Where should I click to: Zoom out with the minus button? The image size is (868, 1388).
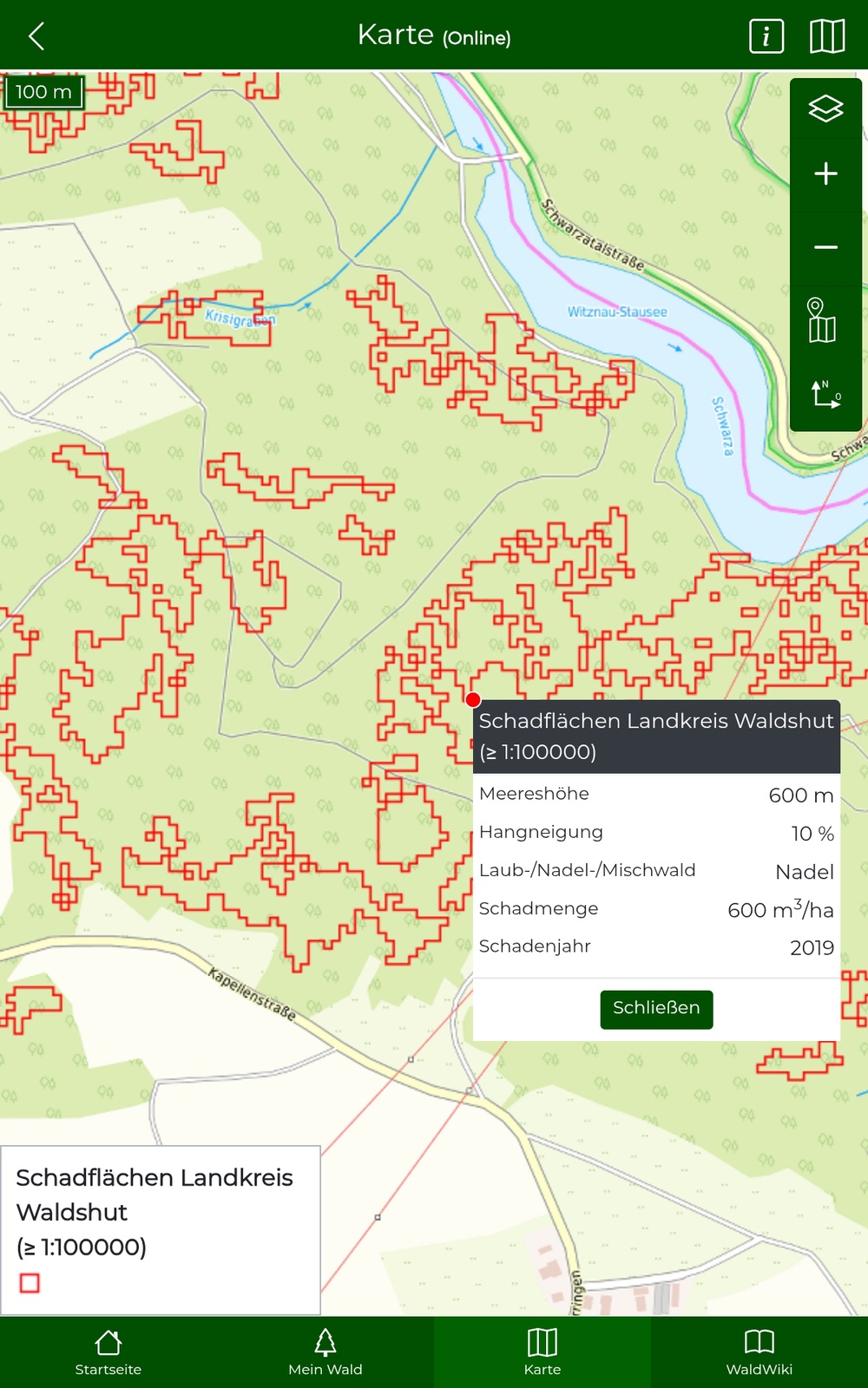click(825, 248)
